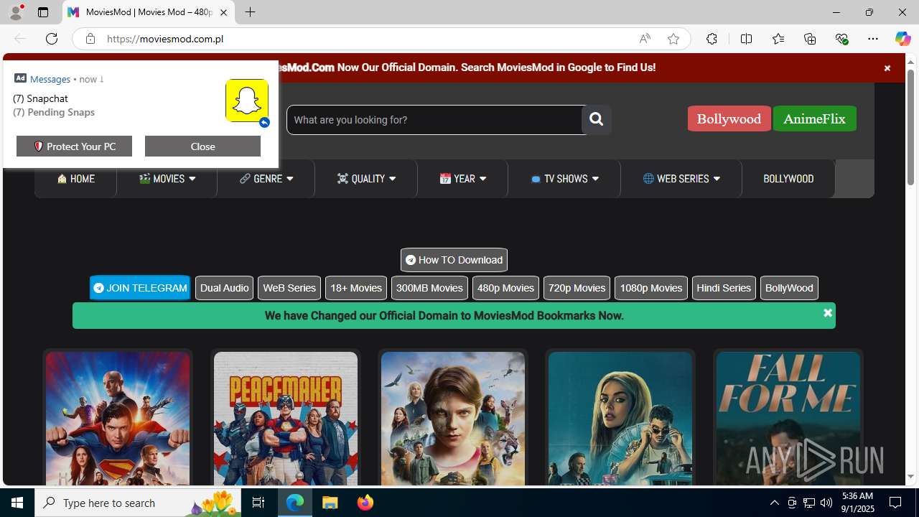Image resolution: width=919 pixels, height=517 pixels.
Task: Open the Extensions puzzle icon
Action: [x=712, y=39]
